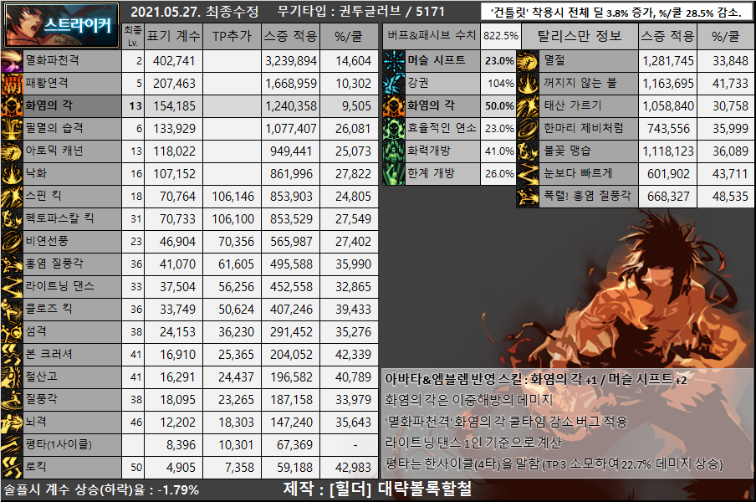Click the 표기 계수 column header
The image size is (756, 502).
point(173,37)
